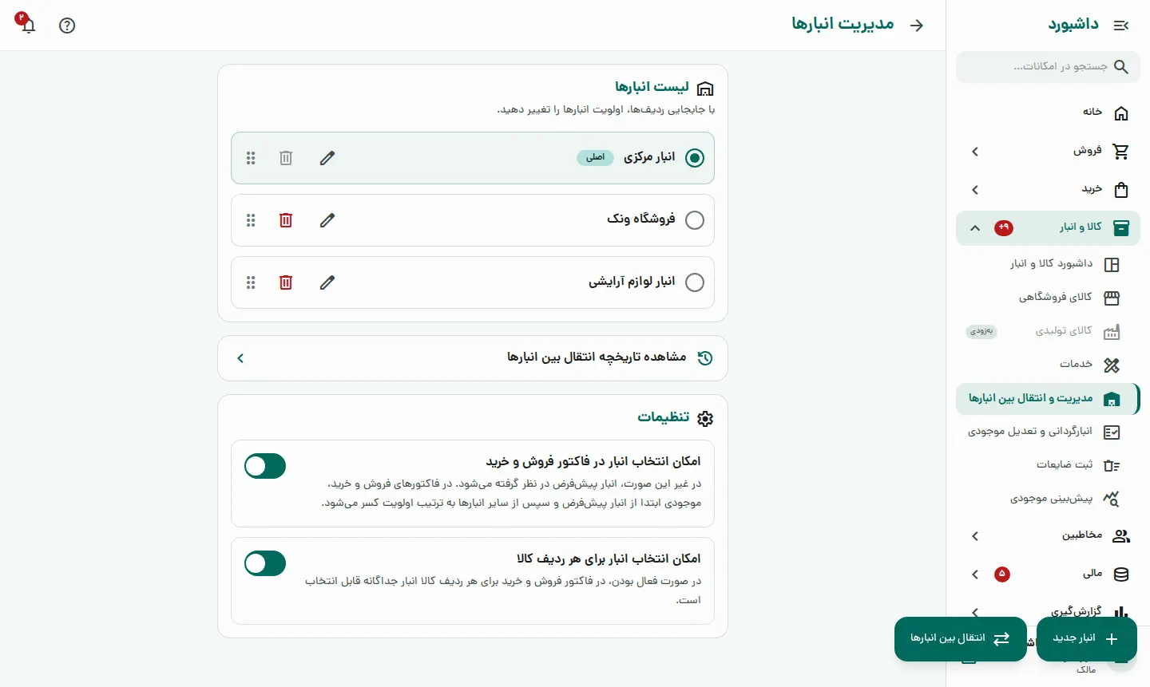
Task: Click the disabled trash icon for انبار مرکزی
Action: pyautogui.click(x=286, y=158)
